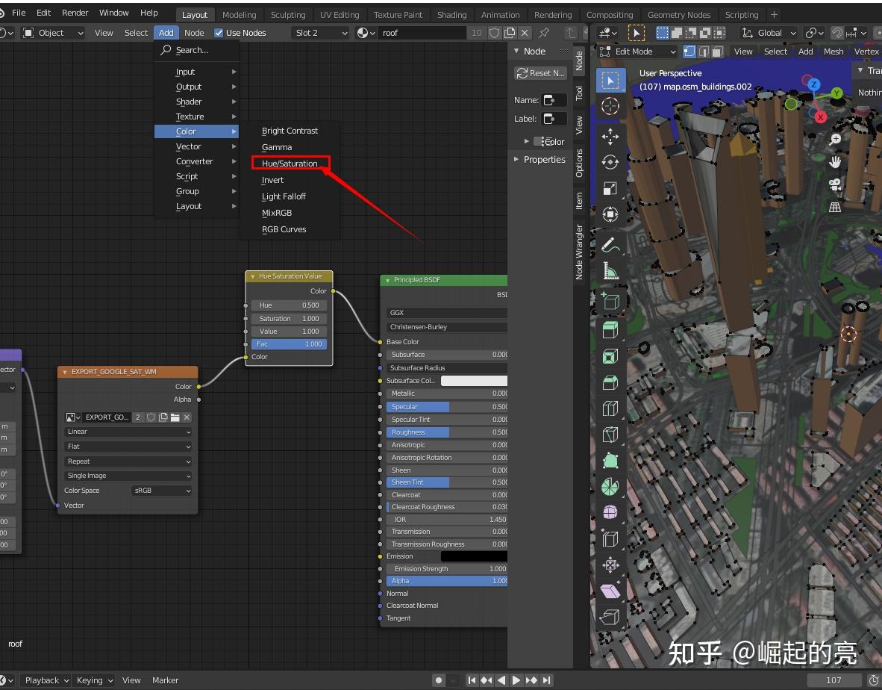882x690 pixels.
Task: Expand the Properties section in Node panel
Action: (539, 159)
